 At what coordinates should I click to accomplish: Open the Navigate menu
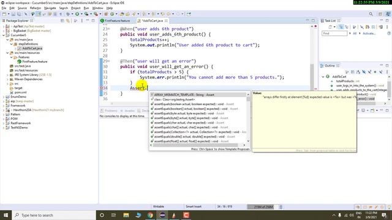pyautogui.click(x=50, y=8)
